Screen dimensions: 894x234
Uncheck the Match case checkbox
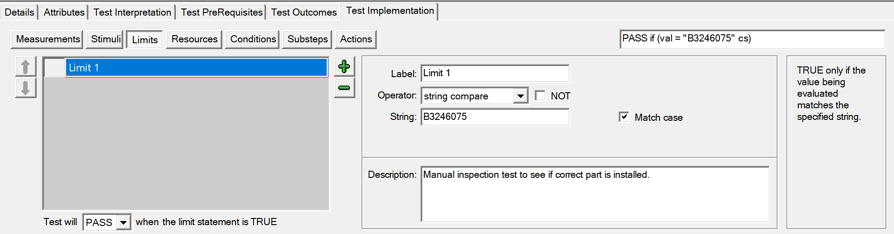(x=624, y=117)
